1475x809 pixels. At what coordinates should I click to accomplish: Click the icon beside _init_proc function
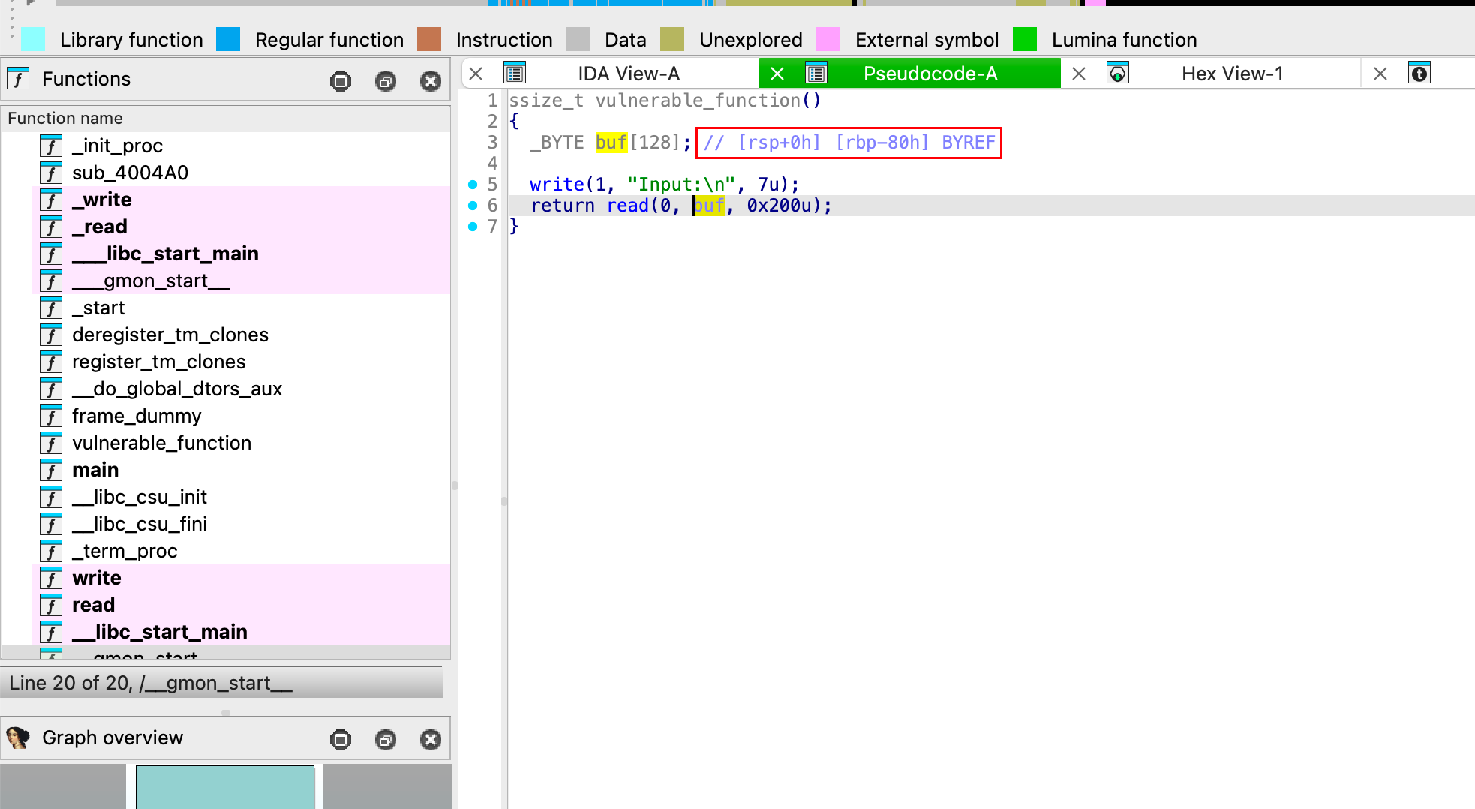point(51,146)
